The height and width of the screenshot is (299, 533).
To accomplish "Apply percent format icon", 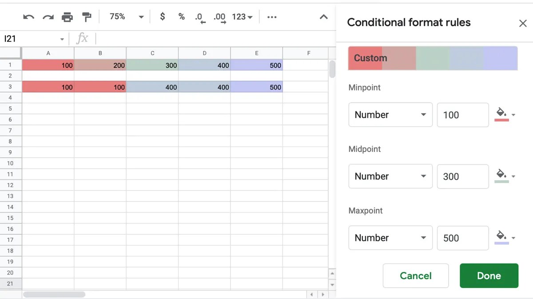I will 181,16.
